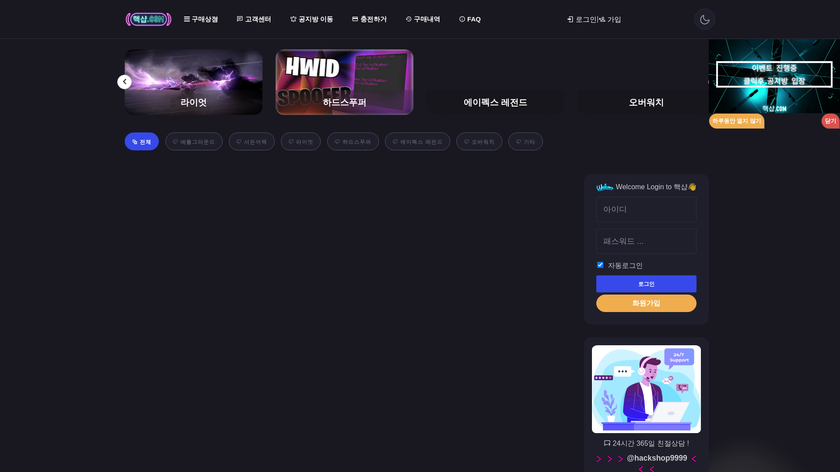Select the 오버워치 filter tab

[x=479, y=141]
